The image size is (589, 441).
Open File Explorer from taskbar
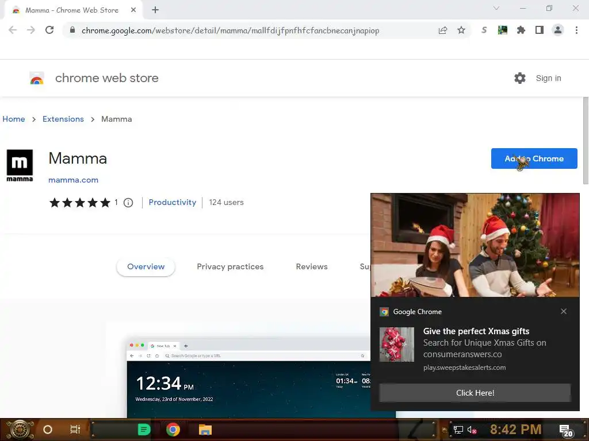pos(205,430)
